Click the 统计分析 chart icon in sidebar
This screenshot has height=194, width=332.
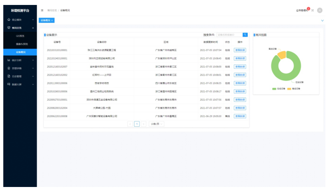(x=9, y=60)
